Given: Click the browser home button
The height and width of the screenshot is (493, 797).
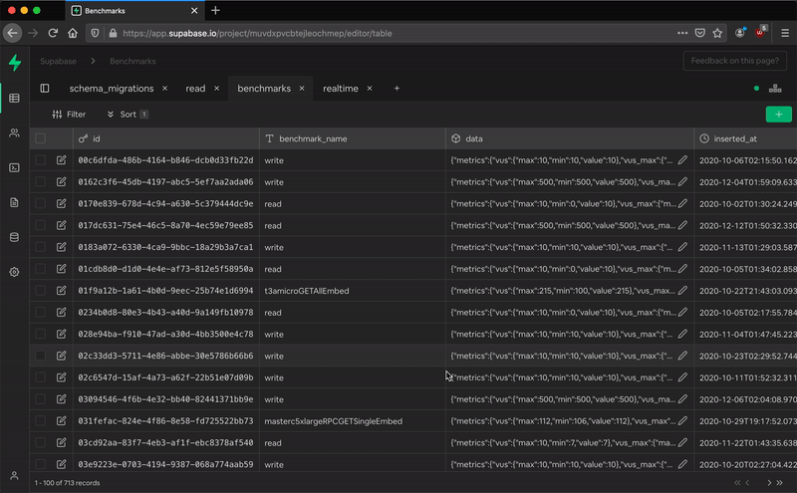Looking at the screenshot, I should [x=73, y=33].
